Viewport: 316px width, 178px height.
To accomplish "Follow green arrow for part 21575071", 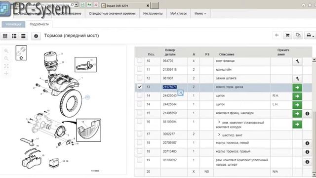I will click(297, 88).
